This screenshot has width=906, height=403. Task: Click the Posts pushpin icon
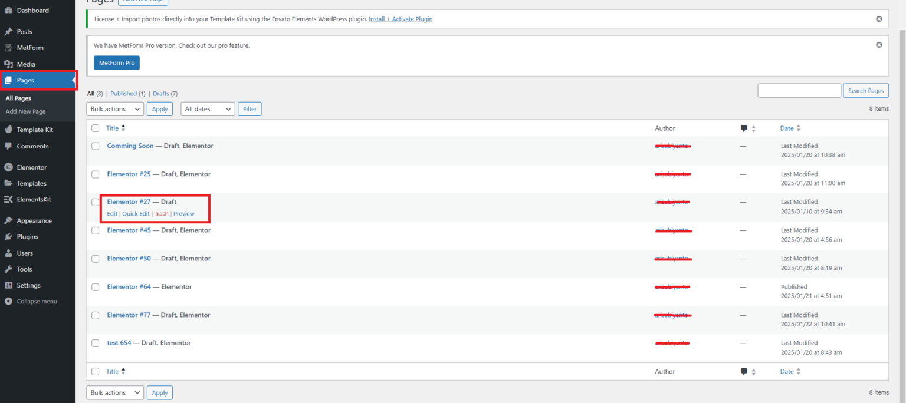[x=8, y=32]
